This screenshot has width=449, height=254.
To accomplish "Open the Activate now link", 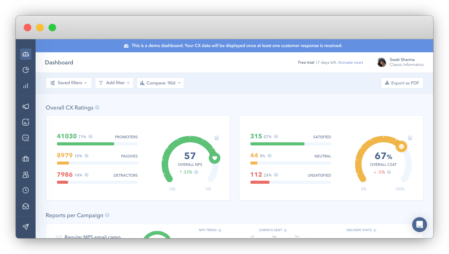I will [x=349, y=62].
